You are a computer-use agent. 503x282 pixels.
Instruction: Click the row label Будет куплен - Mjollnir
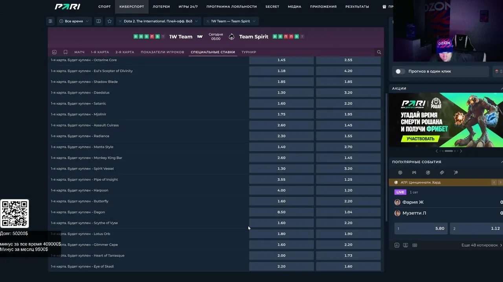point(79,114)
